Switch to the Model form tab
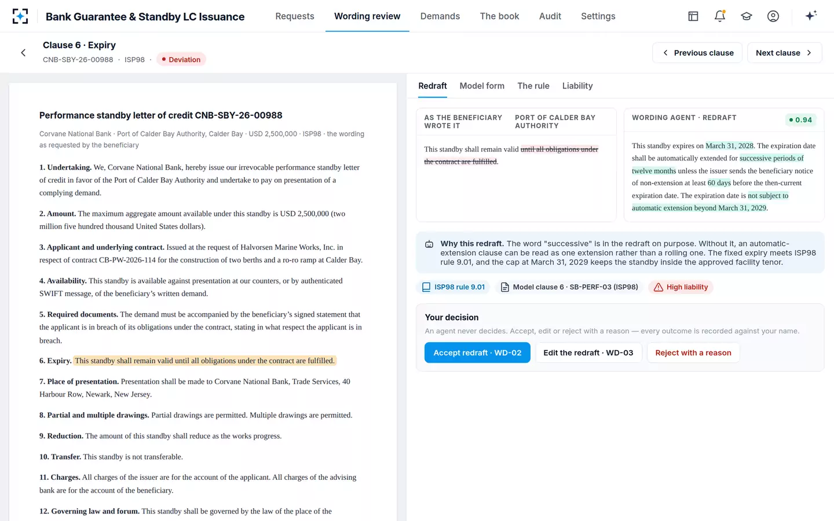The width and height of the screenshot is (834, 521). point(482,86)
